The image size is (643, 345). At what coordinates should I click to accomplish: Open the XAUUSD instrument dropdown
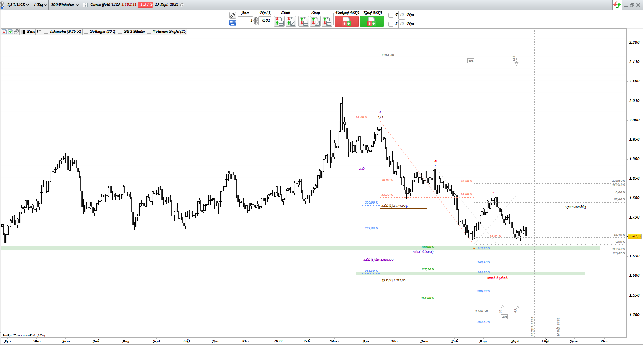(18, 5)
